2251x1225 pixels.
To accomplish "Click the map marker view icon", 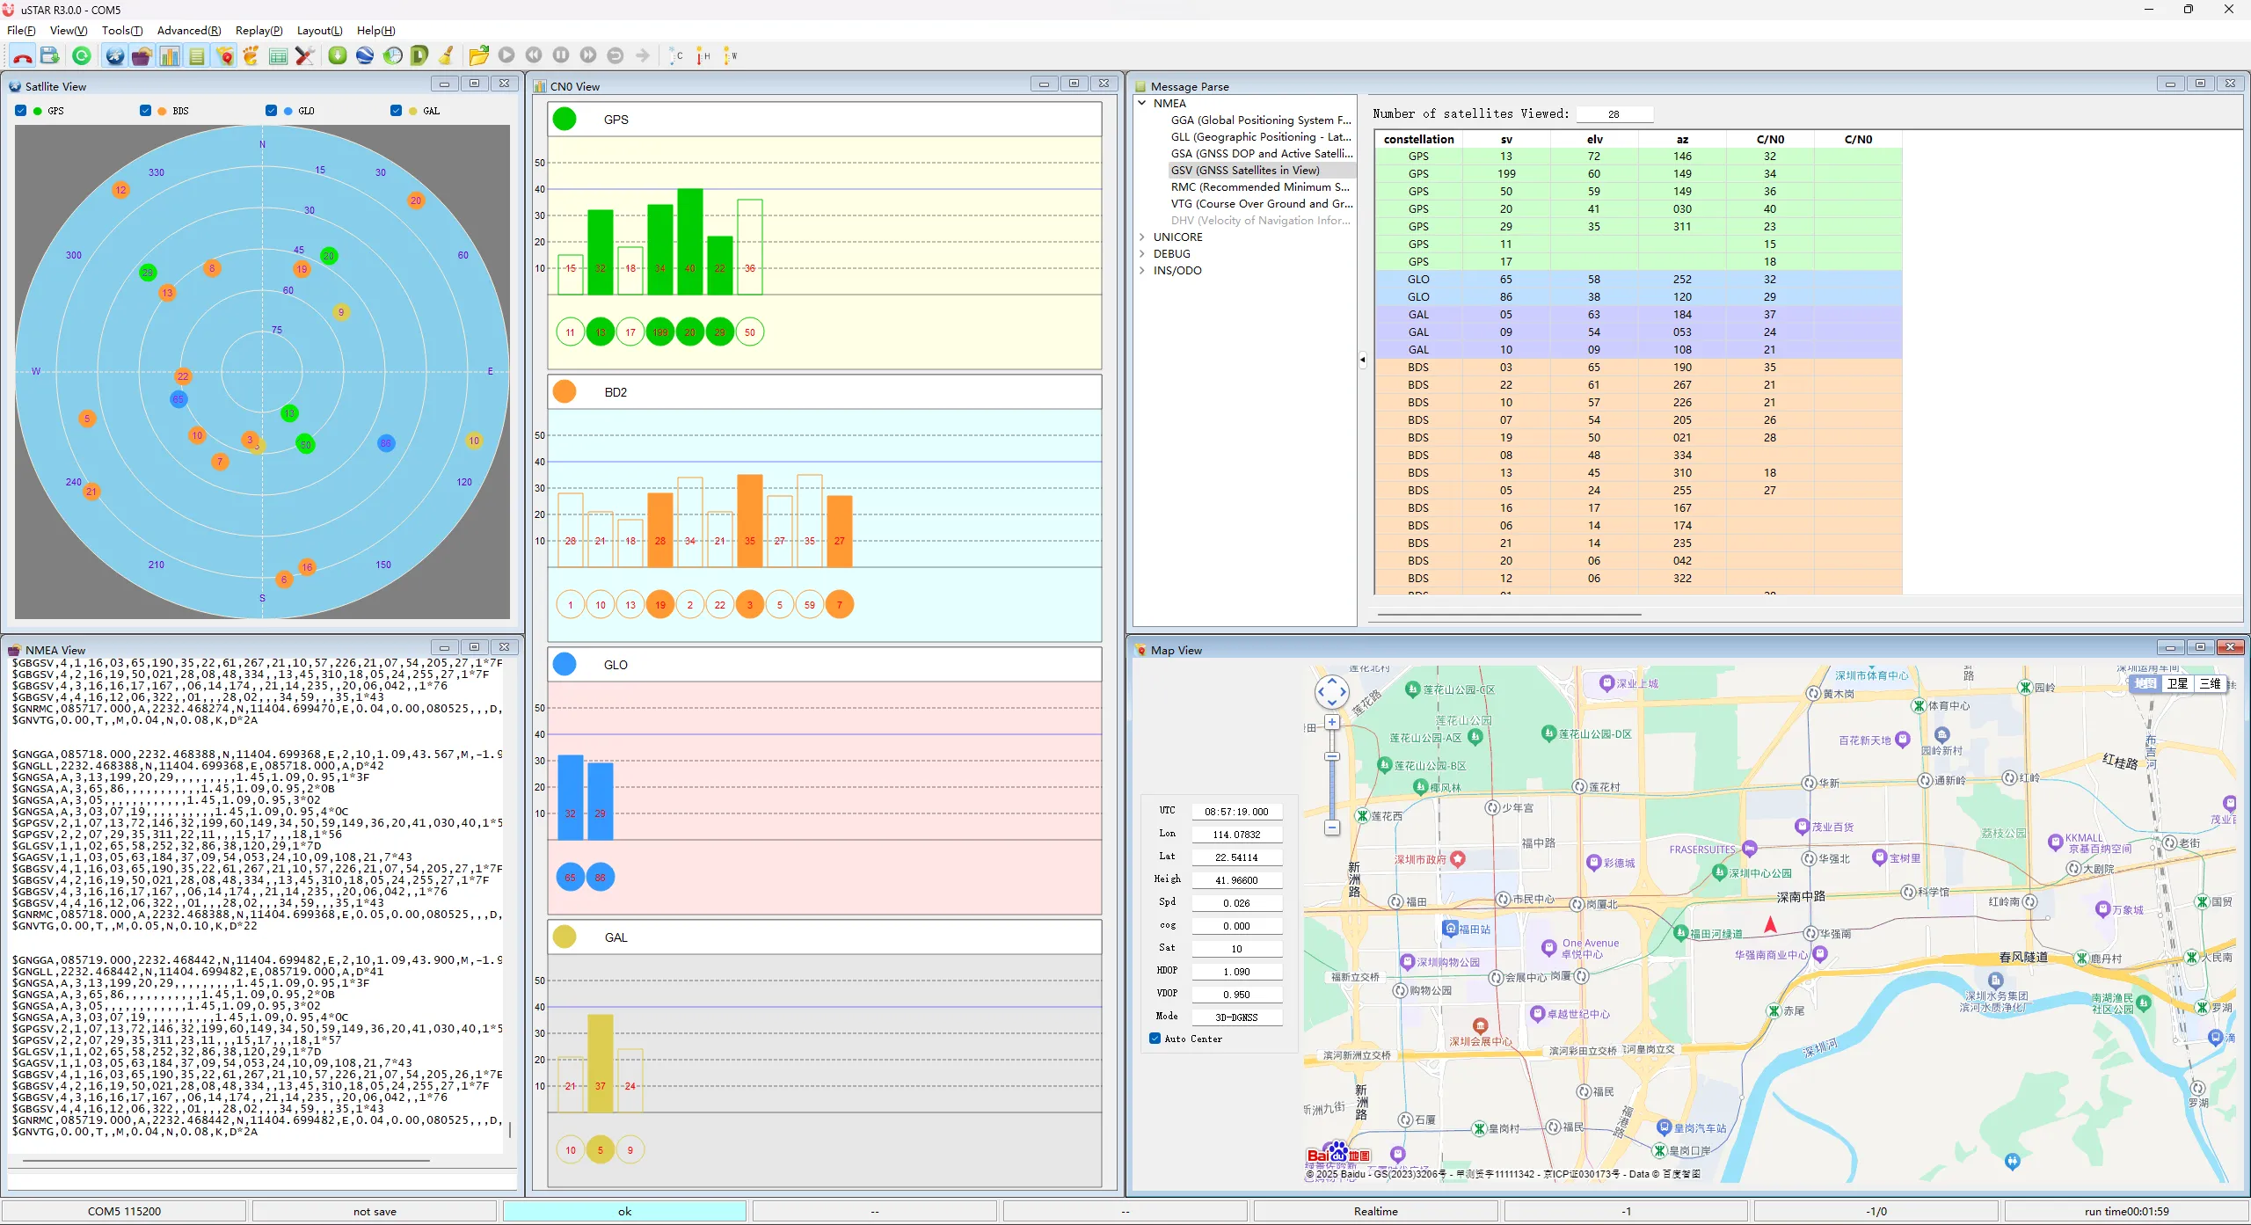I will [x=225, y=56].
